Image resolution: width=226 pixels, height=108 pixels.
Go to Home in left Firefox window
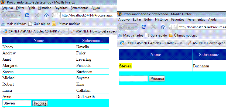[x=46, y=15]
